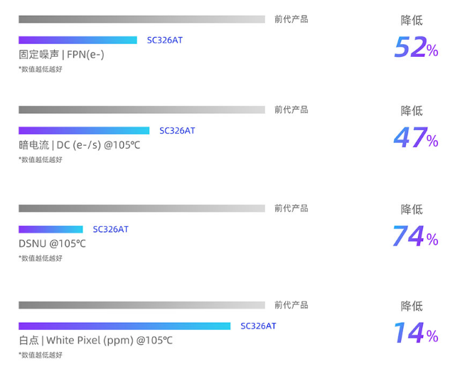Click the 前代产品 label in the White Pixel row

[291, 305]
